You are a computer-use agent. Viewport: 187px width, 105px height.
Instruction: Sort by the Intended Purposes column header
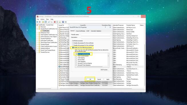click(118, 25)
